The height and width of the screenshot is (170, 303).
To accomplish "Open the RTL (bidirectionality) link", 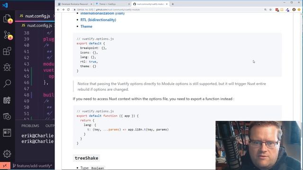I will point(98,20).
